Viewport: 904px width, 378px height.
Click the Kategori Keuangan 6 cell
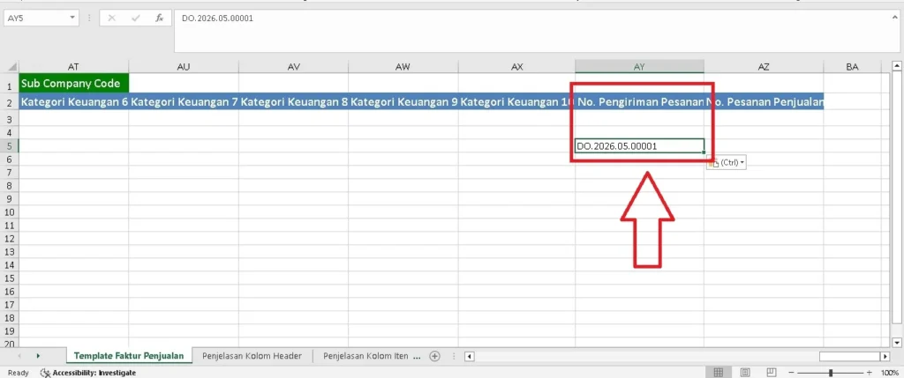pos(74,102)
